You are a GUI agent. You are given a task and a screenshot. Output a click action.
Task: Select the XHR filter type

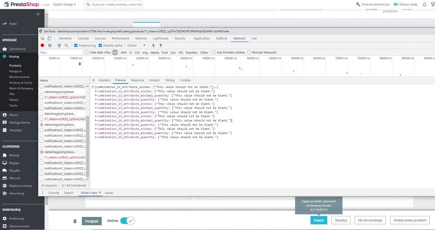124,53
